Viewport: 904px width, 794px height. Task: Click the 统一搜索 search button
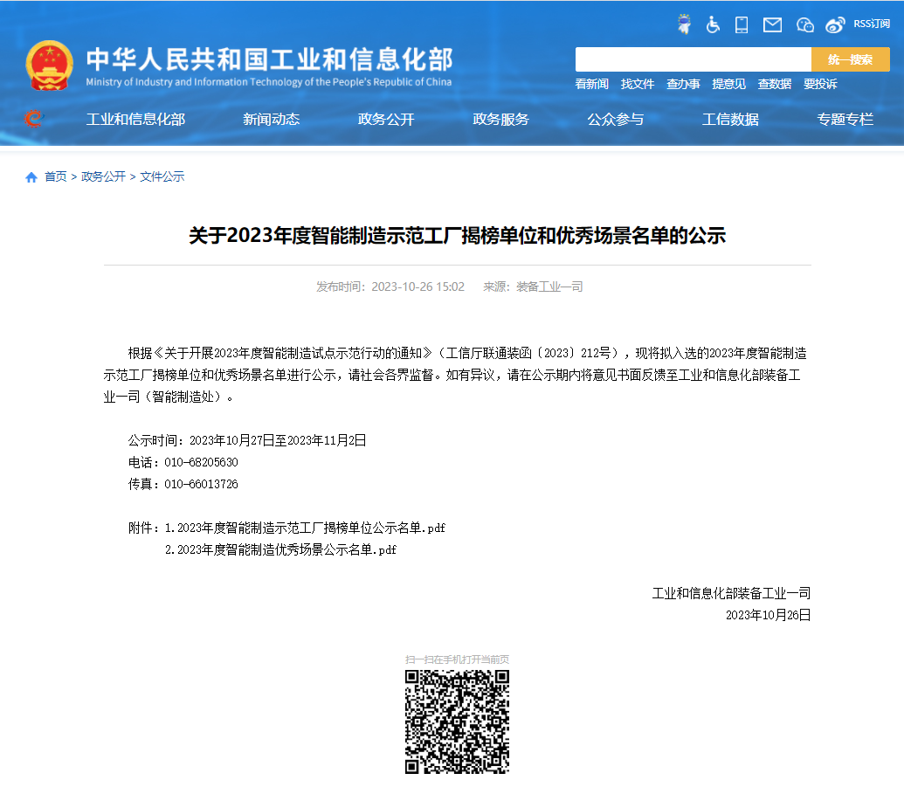pyautogui.click(x=849, y=59)
